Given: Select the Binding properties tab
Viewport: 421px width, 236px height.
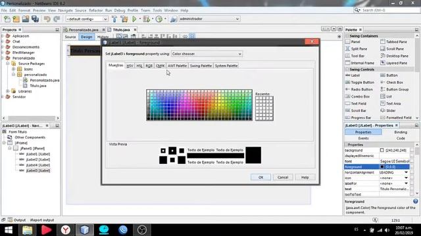Looking at the screenshot, I should click(401, 132).
